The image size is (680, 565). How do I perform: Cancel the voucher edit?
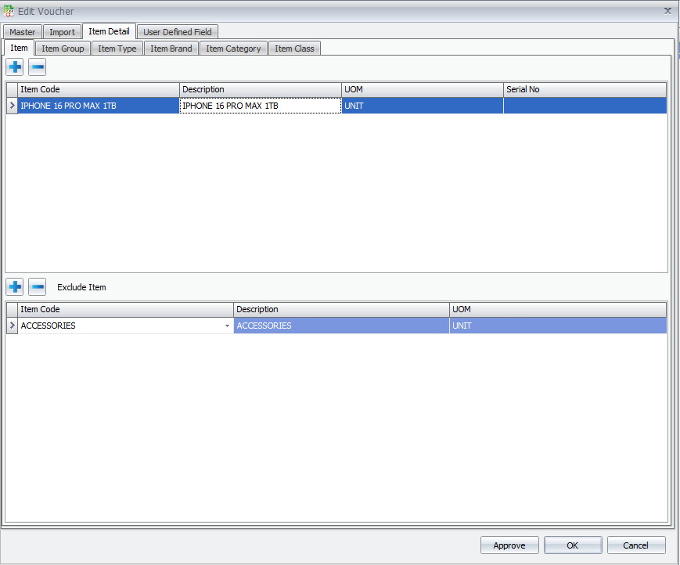[636, 545]
